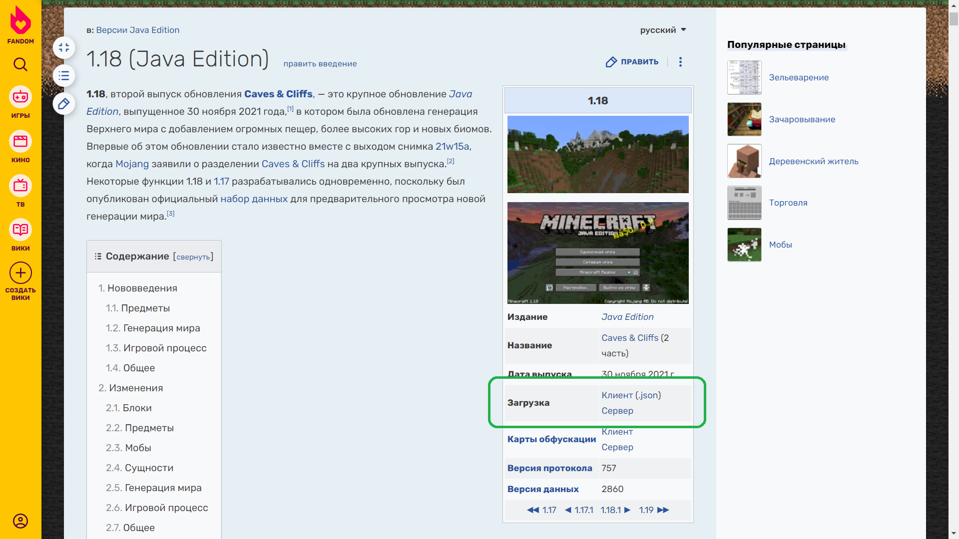959x539 pixels.
Task: Go to section 2.7. Общее
Action: pos(130,528)
